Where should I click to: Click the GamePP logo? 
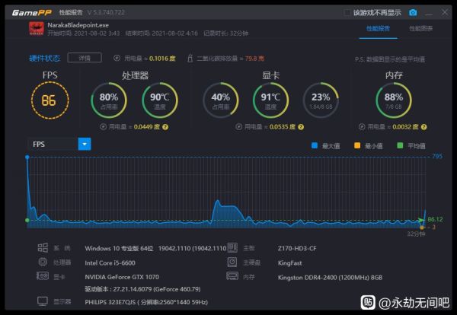point(32,12)
